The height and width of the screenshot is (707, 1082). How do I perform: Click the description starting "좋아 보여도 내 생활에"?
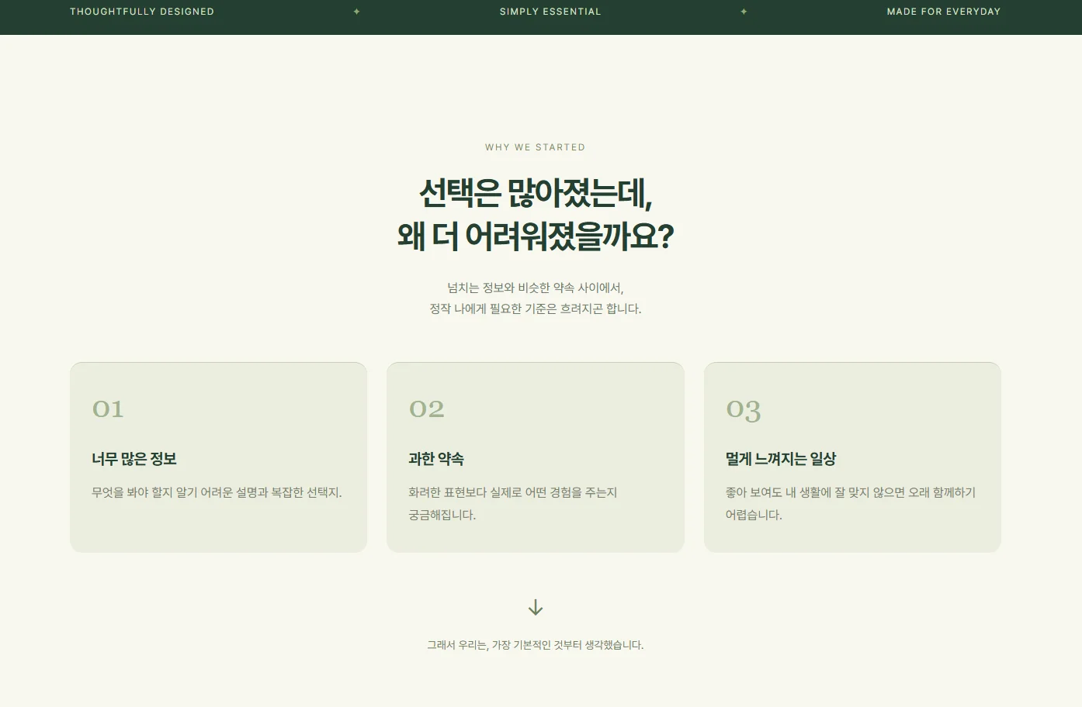pos(851,503)
